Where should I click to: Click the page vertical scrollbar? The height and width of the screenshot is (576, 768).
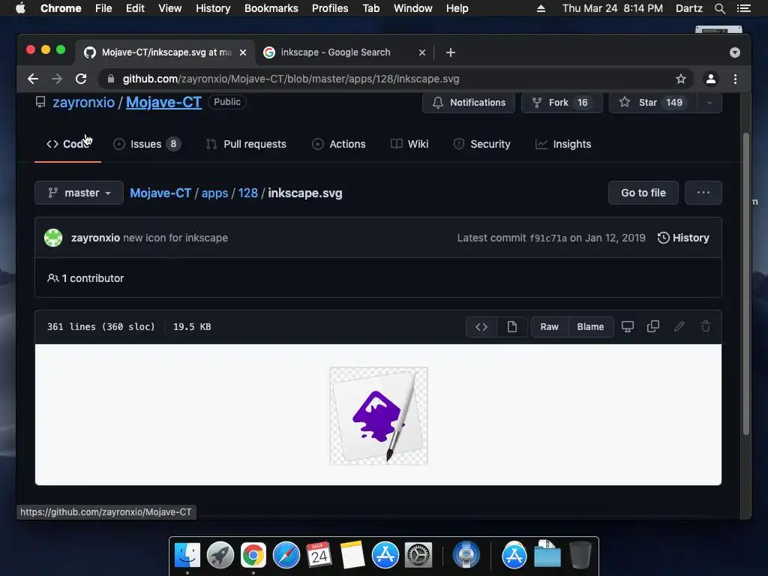pos(746,284)
